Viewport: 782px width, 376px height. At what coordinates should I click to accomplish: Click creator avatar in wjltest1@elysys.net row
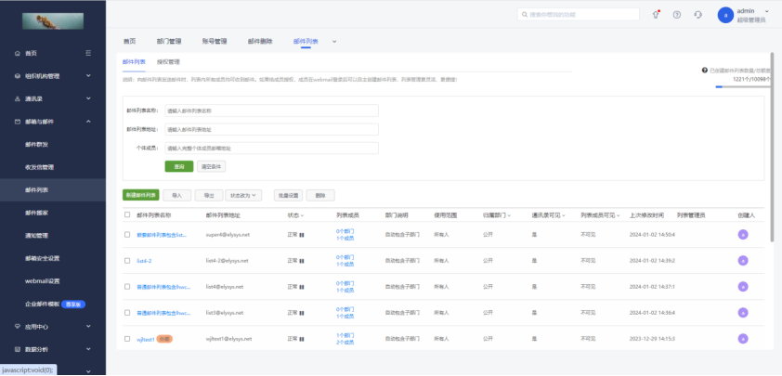coord(743,339)
